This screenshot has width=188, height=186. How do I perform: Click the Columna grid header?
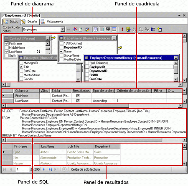click(26, 91)
